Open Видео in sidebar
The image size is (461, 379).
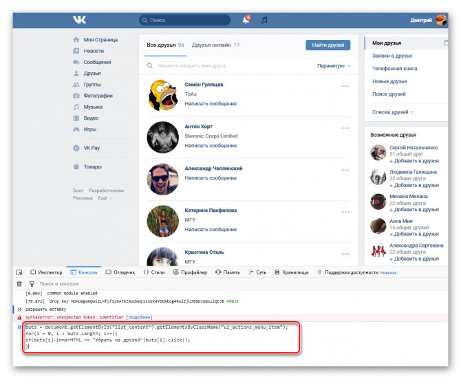click(x=91, y=118)
